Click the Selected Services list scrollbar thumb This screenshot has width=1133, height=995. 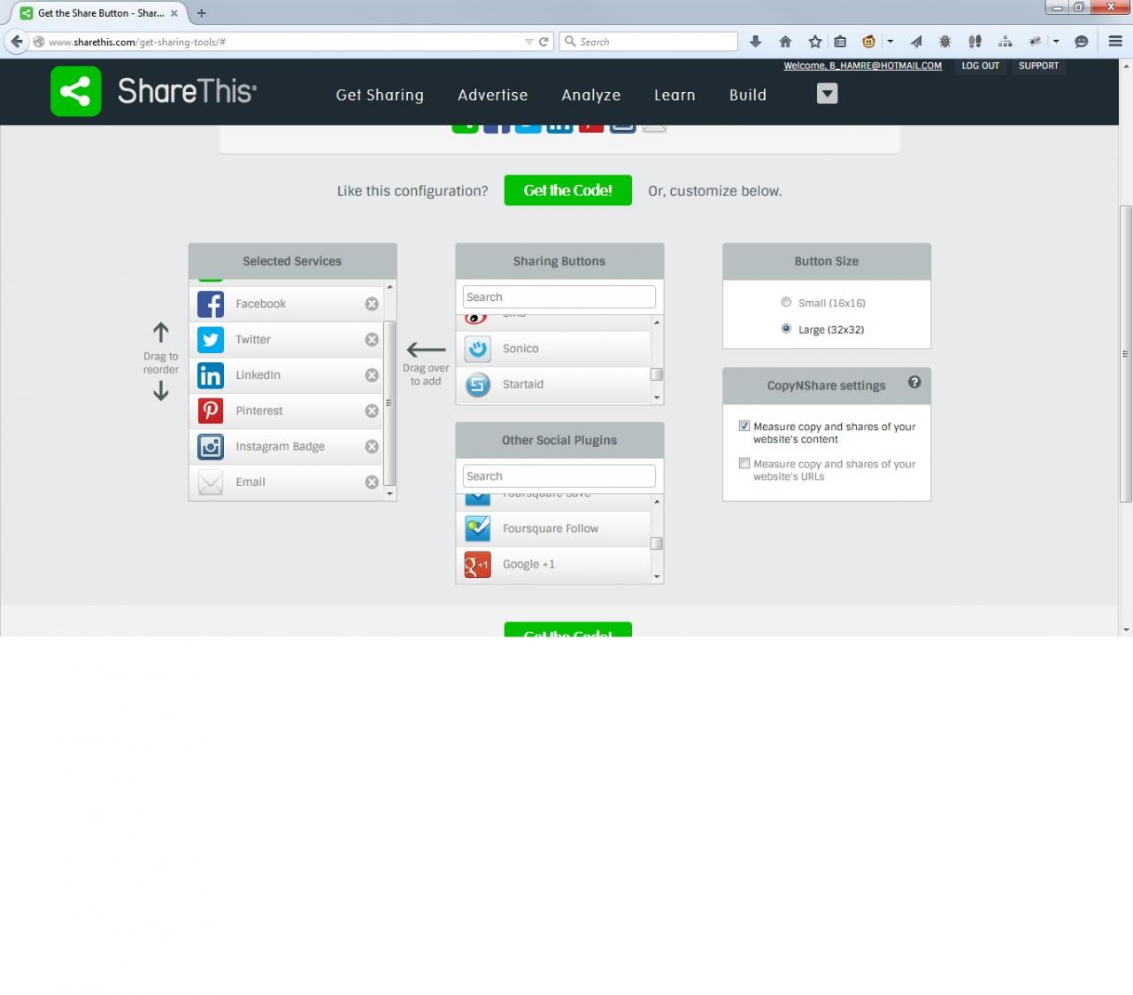point(389,404)
